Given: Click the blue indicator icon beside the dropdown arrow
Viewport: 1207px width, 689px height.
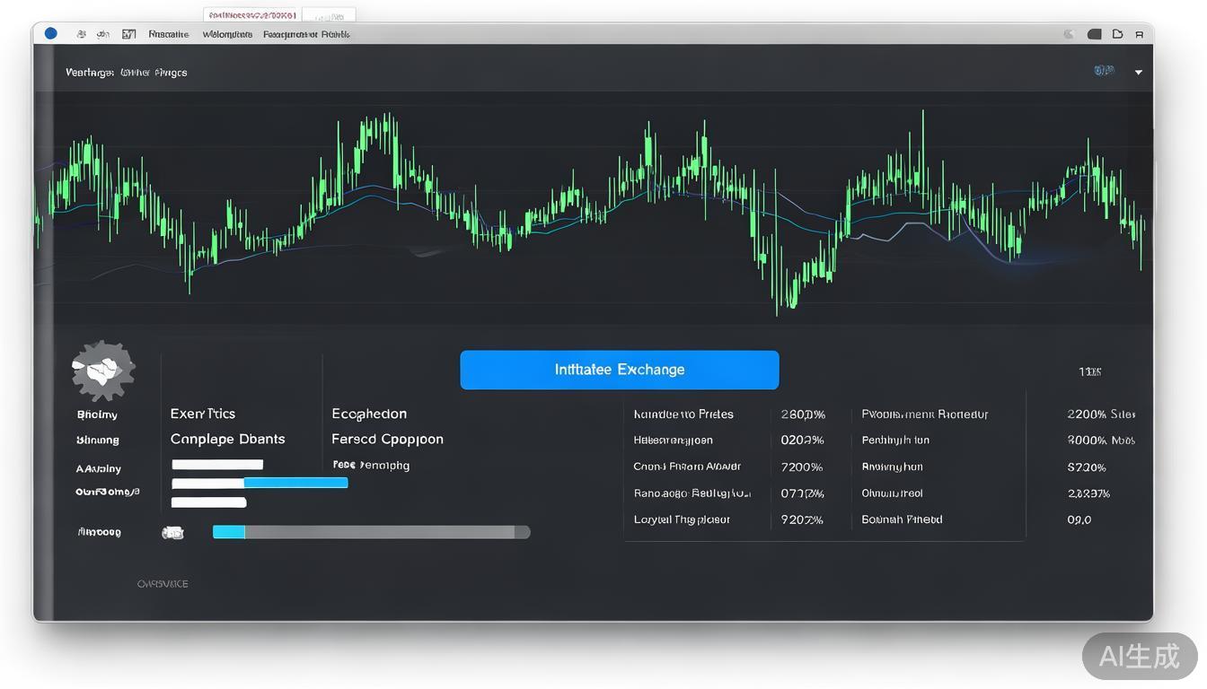Looking at the screenshot, I should (1104, 71).
